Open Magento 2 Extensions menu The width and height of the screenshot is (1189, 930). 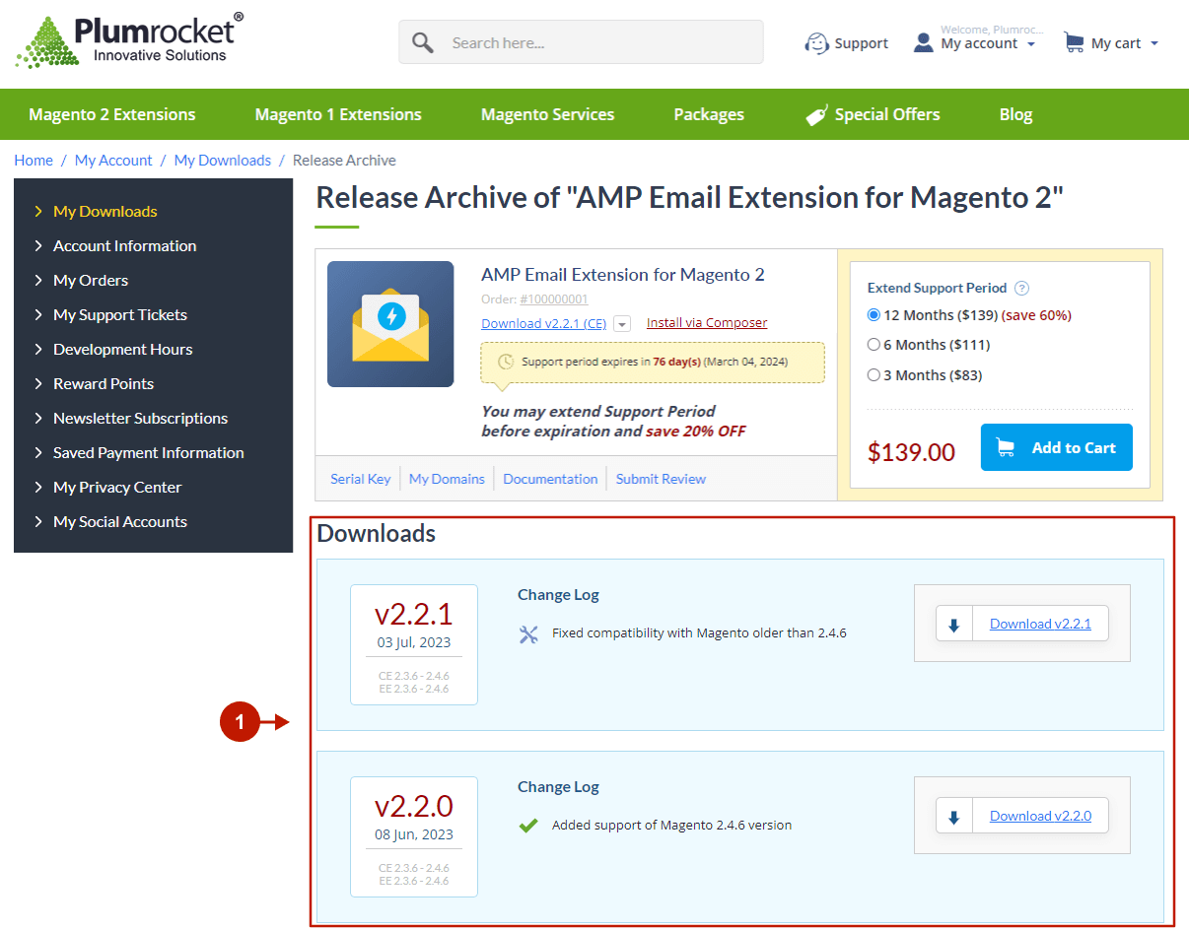[112, 114]
